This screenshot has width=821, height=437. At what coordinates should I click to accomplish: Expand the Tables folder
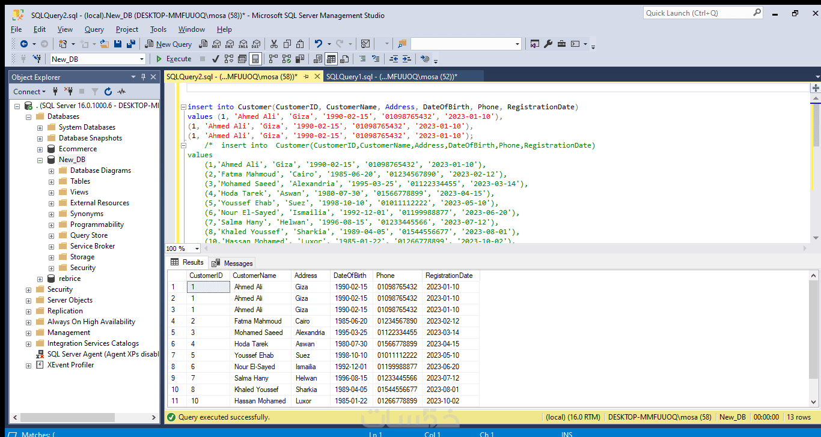click(52, 181)
